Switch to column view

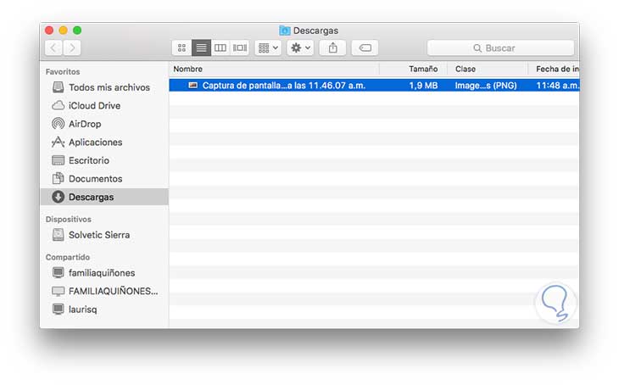pos(220,47)
